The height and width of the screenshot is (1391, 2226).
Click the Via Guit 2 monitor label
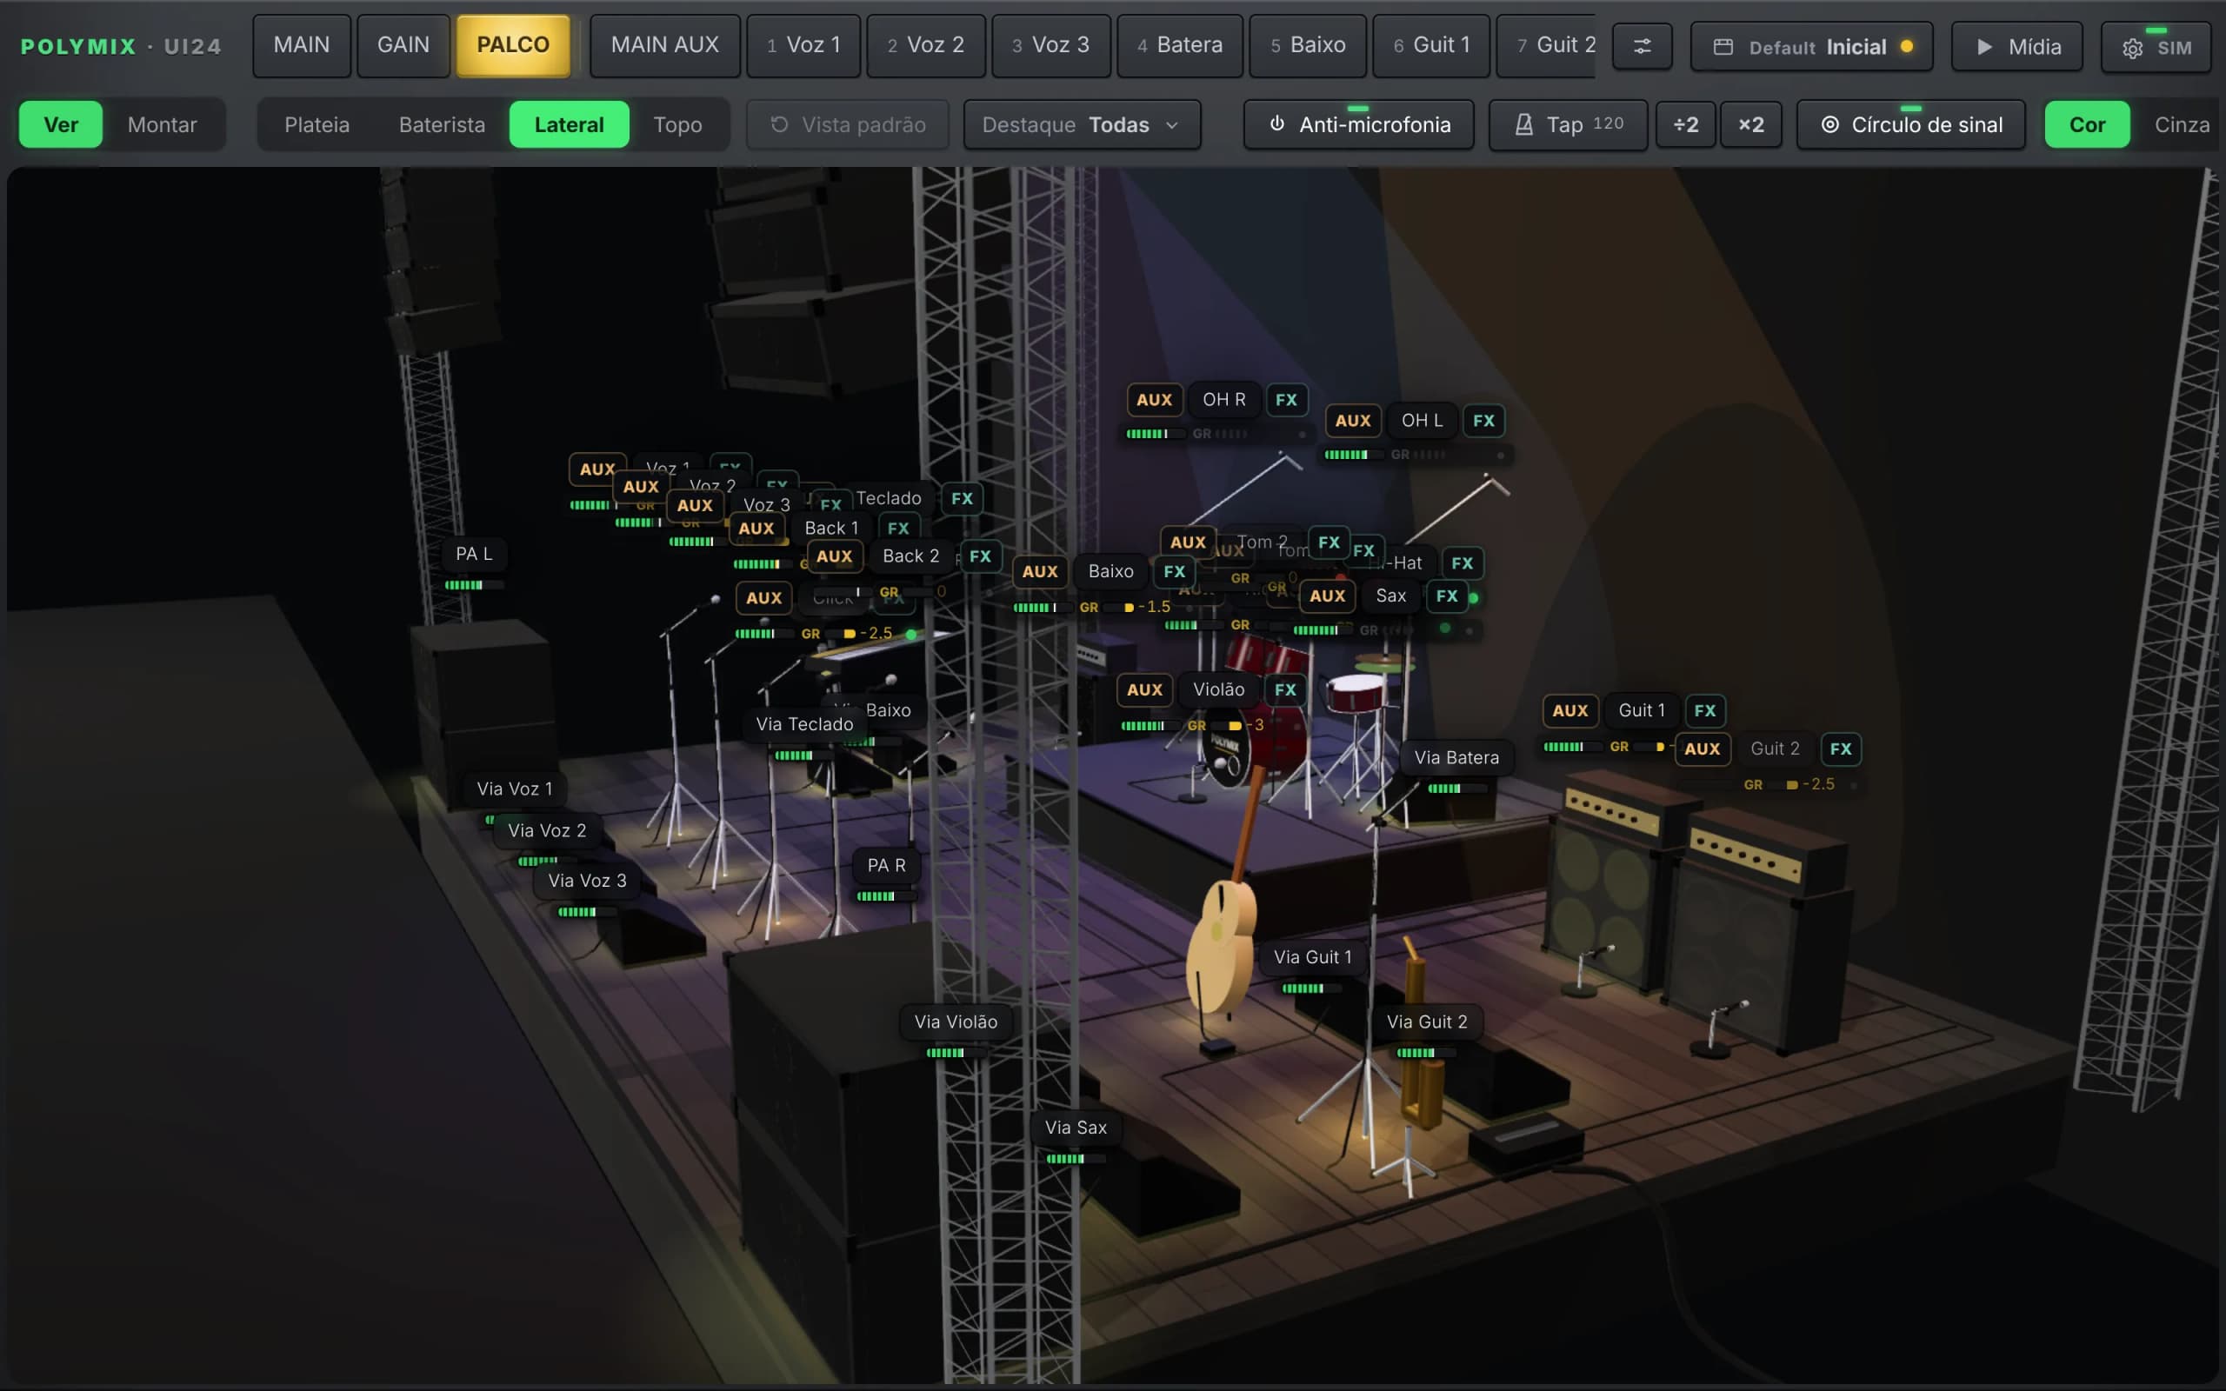tap(1427, 1022)
